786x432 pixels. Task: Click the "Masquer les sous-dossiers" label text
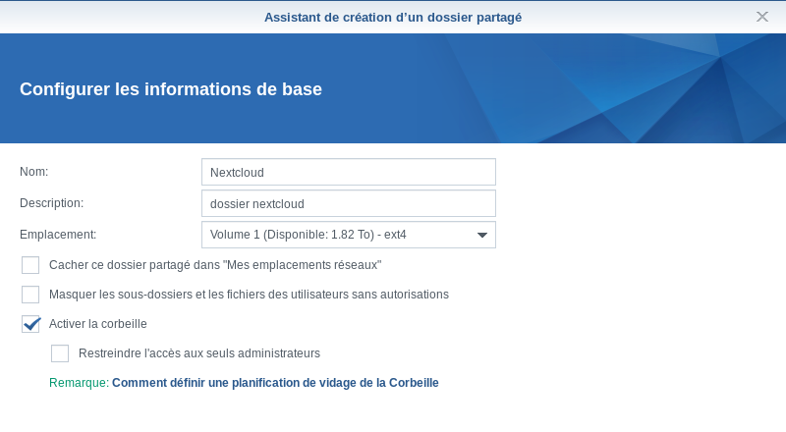click(x=249, y=295)
